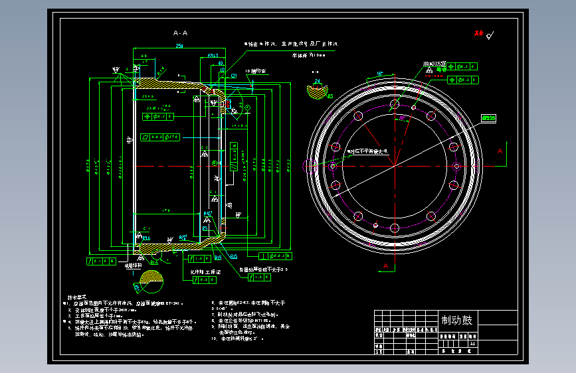Pick the 66 dimension near top left
Viewport: 576px width, 373px height.
(144, 56)
